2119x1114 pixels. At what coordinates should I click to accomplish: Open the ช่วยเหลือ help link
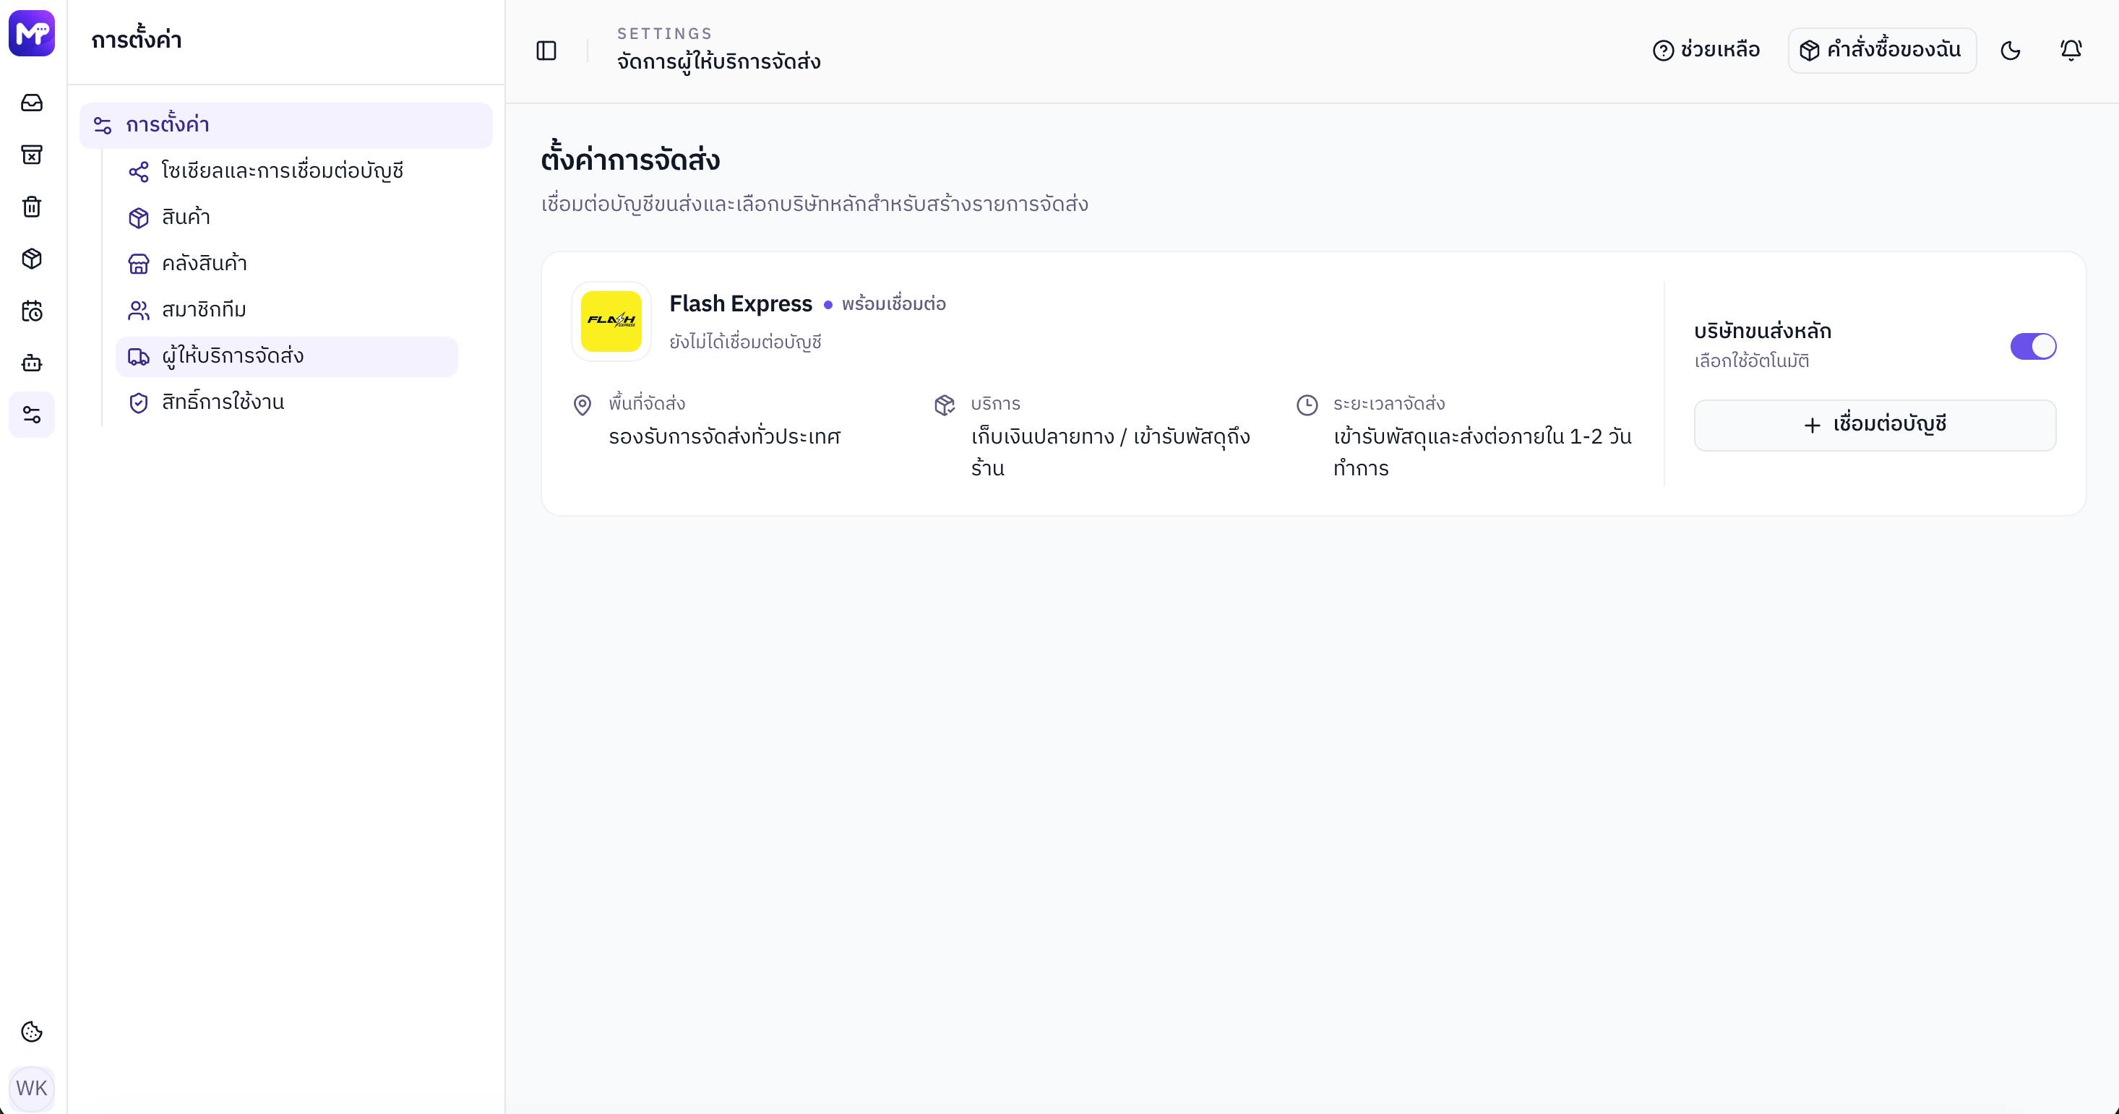coord(1706,51)
